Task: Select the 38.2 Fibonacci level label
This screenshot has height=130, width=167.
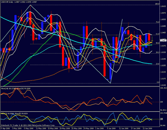Action: coord(158,52)
